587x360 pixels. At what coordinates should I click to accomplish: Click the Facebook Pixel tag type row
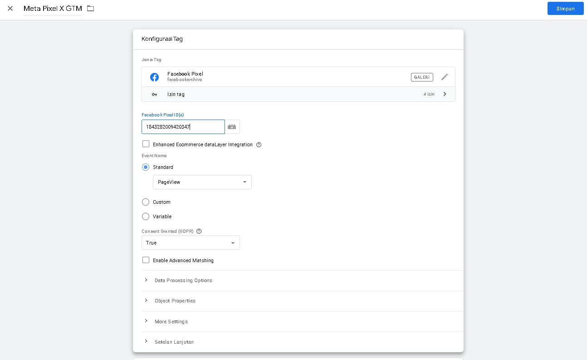pyautogui.click(x=298, y=77)
